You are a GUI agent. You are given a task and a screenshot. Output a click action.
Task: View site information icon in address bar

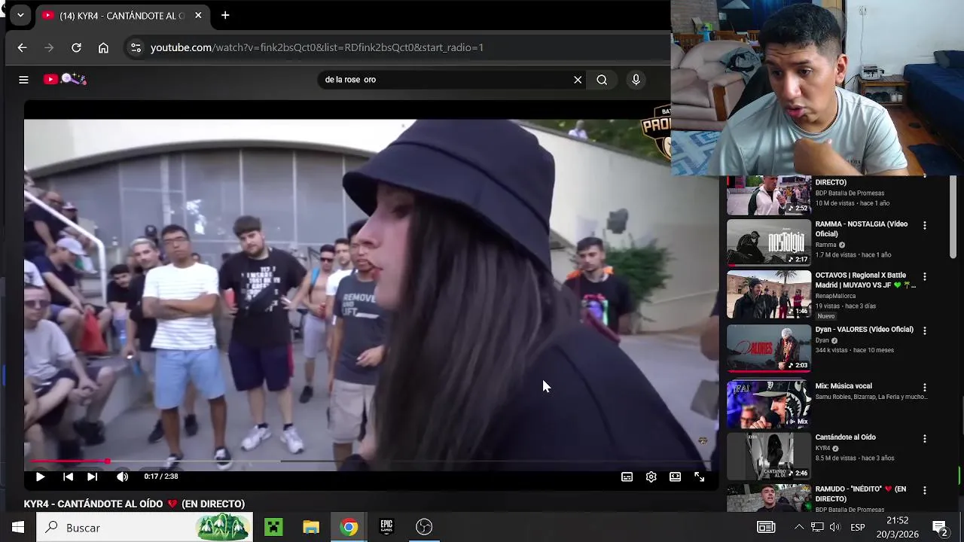136,47
